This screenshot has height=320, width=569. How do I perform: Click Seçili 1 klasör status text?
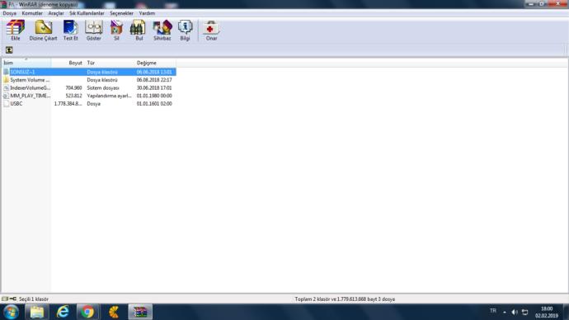(33, 299)
